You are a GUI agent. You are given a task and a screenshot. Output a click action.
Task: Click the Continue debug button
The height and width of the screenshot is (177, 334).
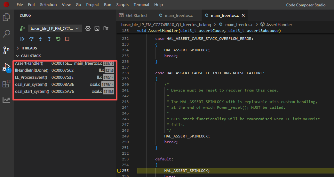22,39
